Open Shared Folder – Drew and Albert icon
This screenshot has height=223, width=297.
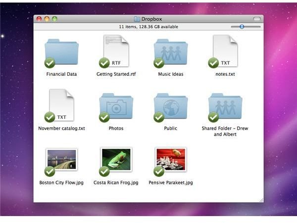click(x=225, y=107)
